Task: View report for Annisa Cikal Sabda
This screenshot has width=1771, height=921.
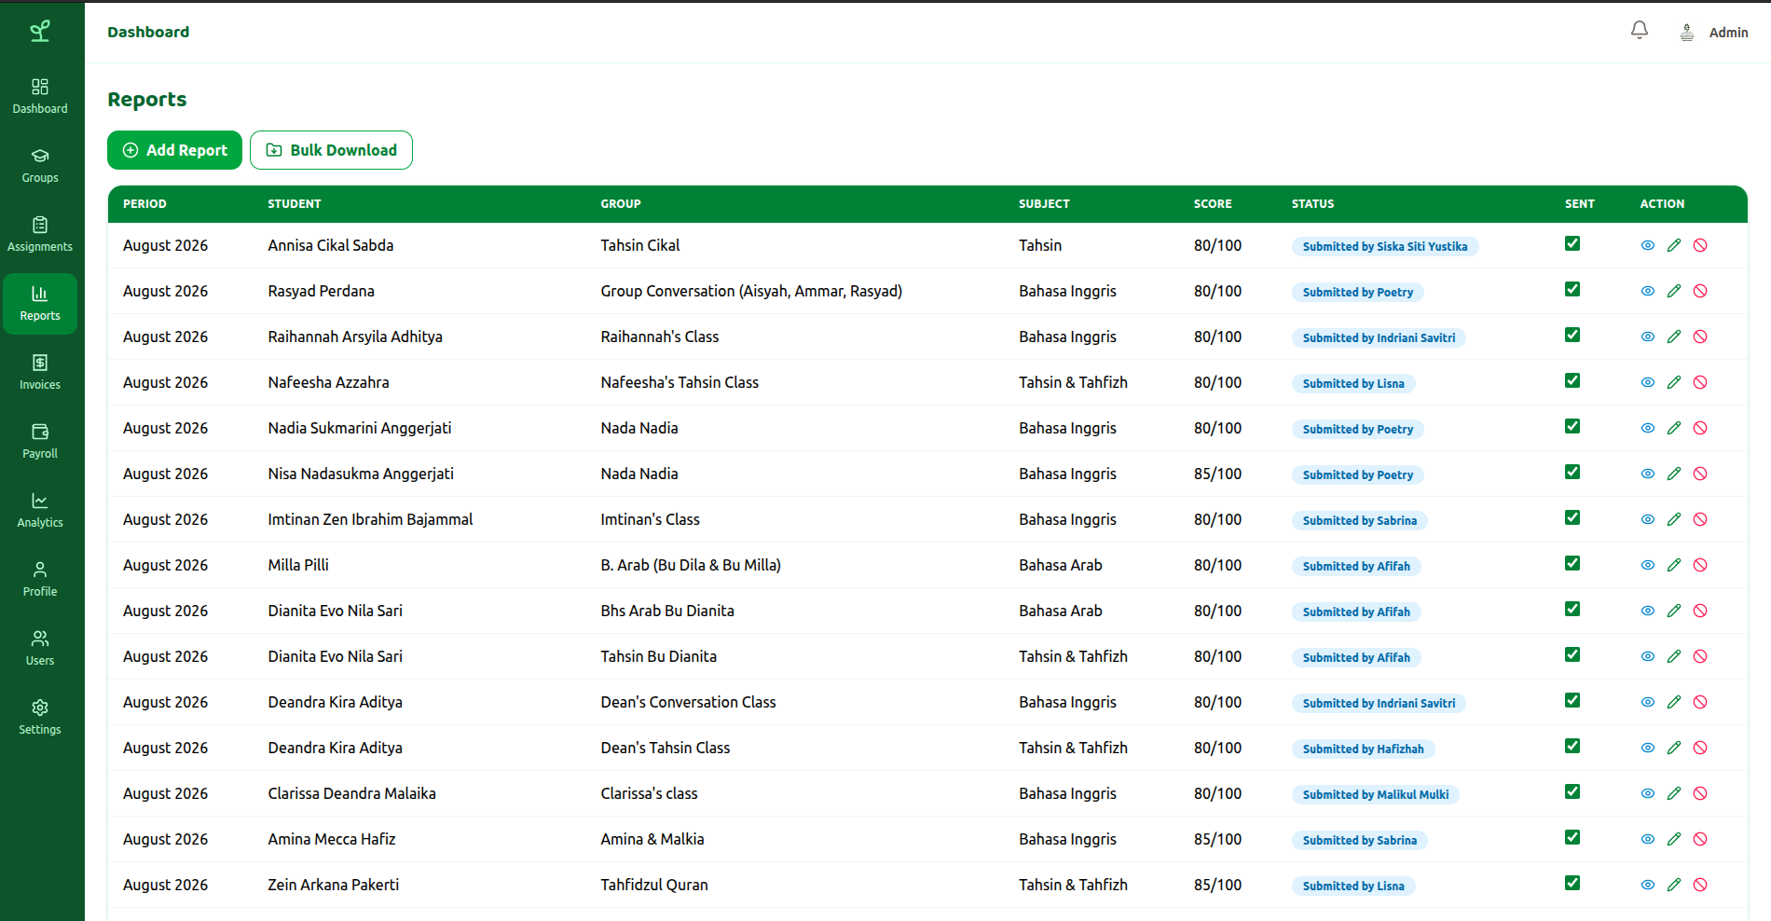Action: (1648, 245)
